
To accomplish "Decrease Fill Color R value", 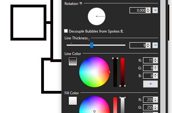I will coord(155,101).
